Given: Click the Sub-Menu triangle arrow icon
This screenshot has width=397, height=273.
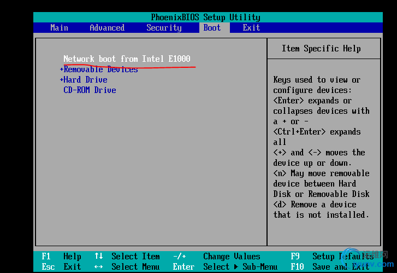Looking at the screenshot, I should click(x=236, y=266).
